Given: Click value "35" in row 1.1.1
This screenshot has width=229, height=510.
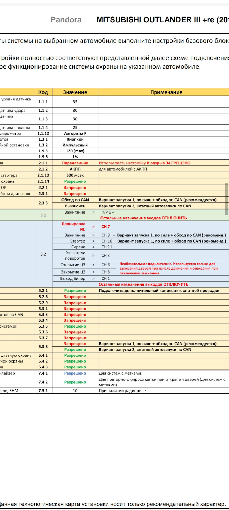Looking at the screenshot, I should [x=75, y=102].
